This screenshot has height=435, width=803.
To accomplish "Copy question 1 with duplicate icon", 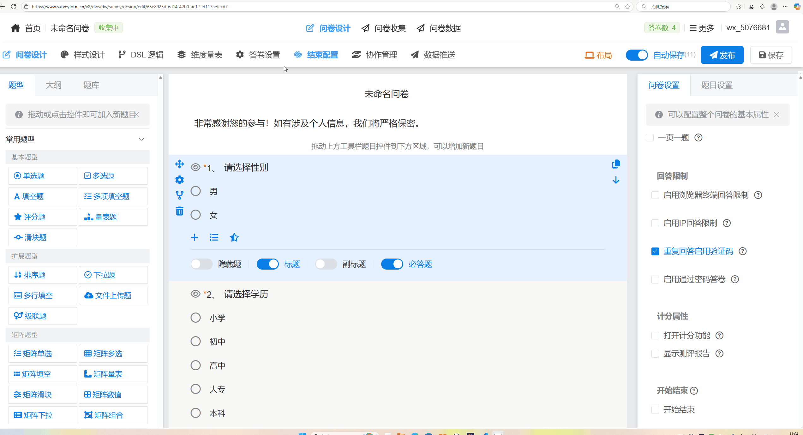I will pos(616,164).
